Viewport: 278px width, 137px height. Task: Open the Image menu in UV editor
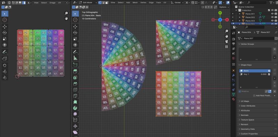point(52,3)
